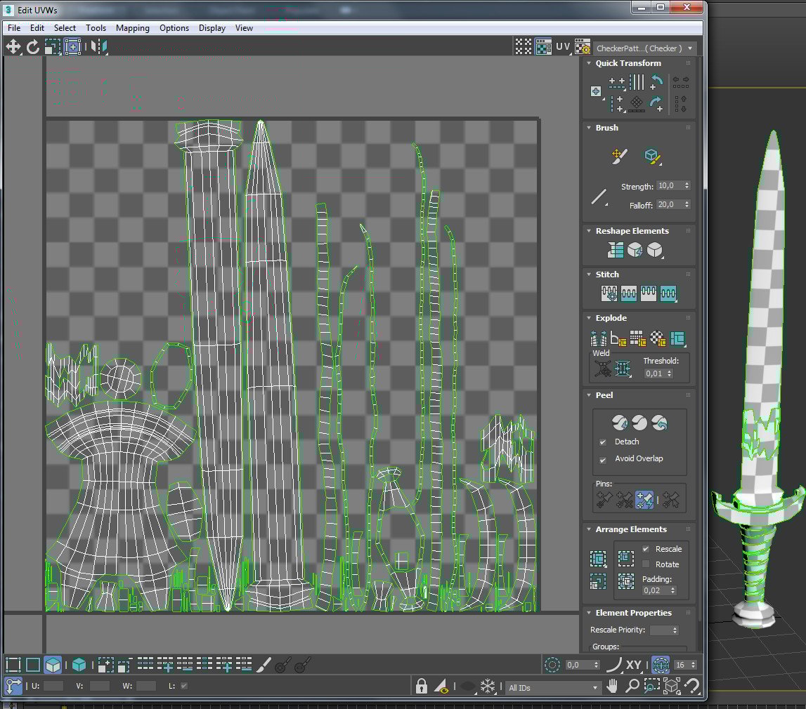806x709 pixels.
Task: Open the Options menu
Action: click(x=174, y=27)
